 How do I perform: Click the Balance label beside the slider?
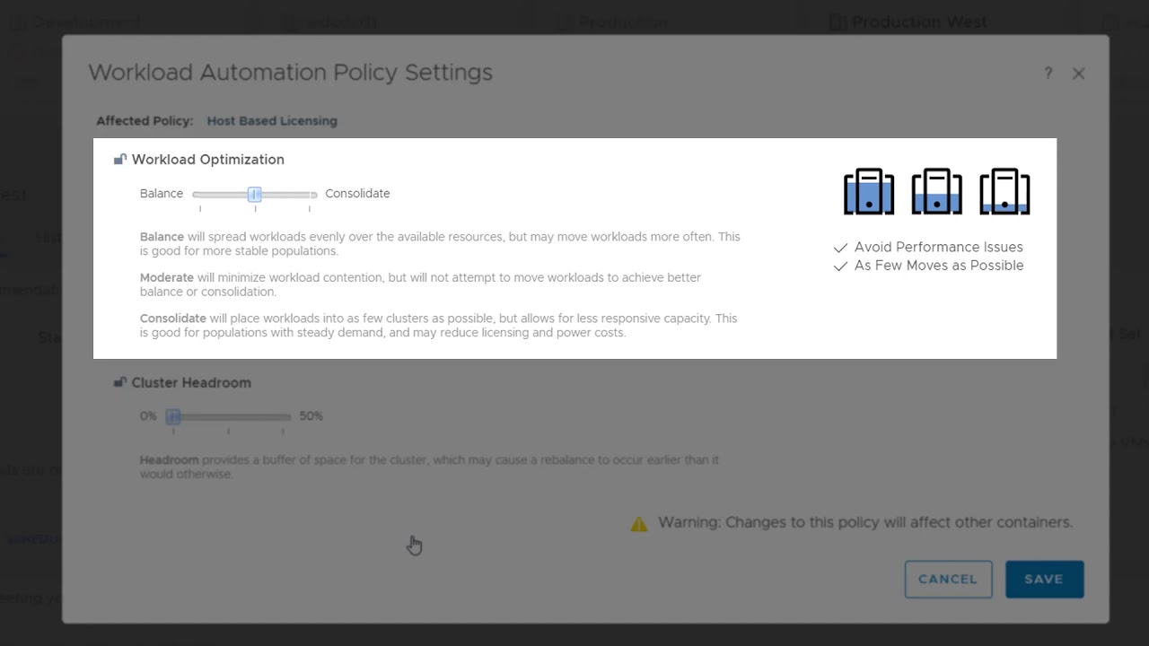pyautogui.click(x=162, y=194)
